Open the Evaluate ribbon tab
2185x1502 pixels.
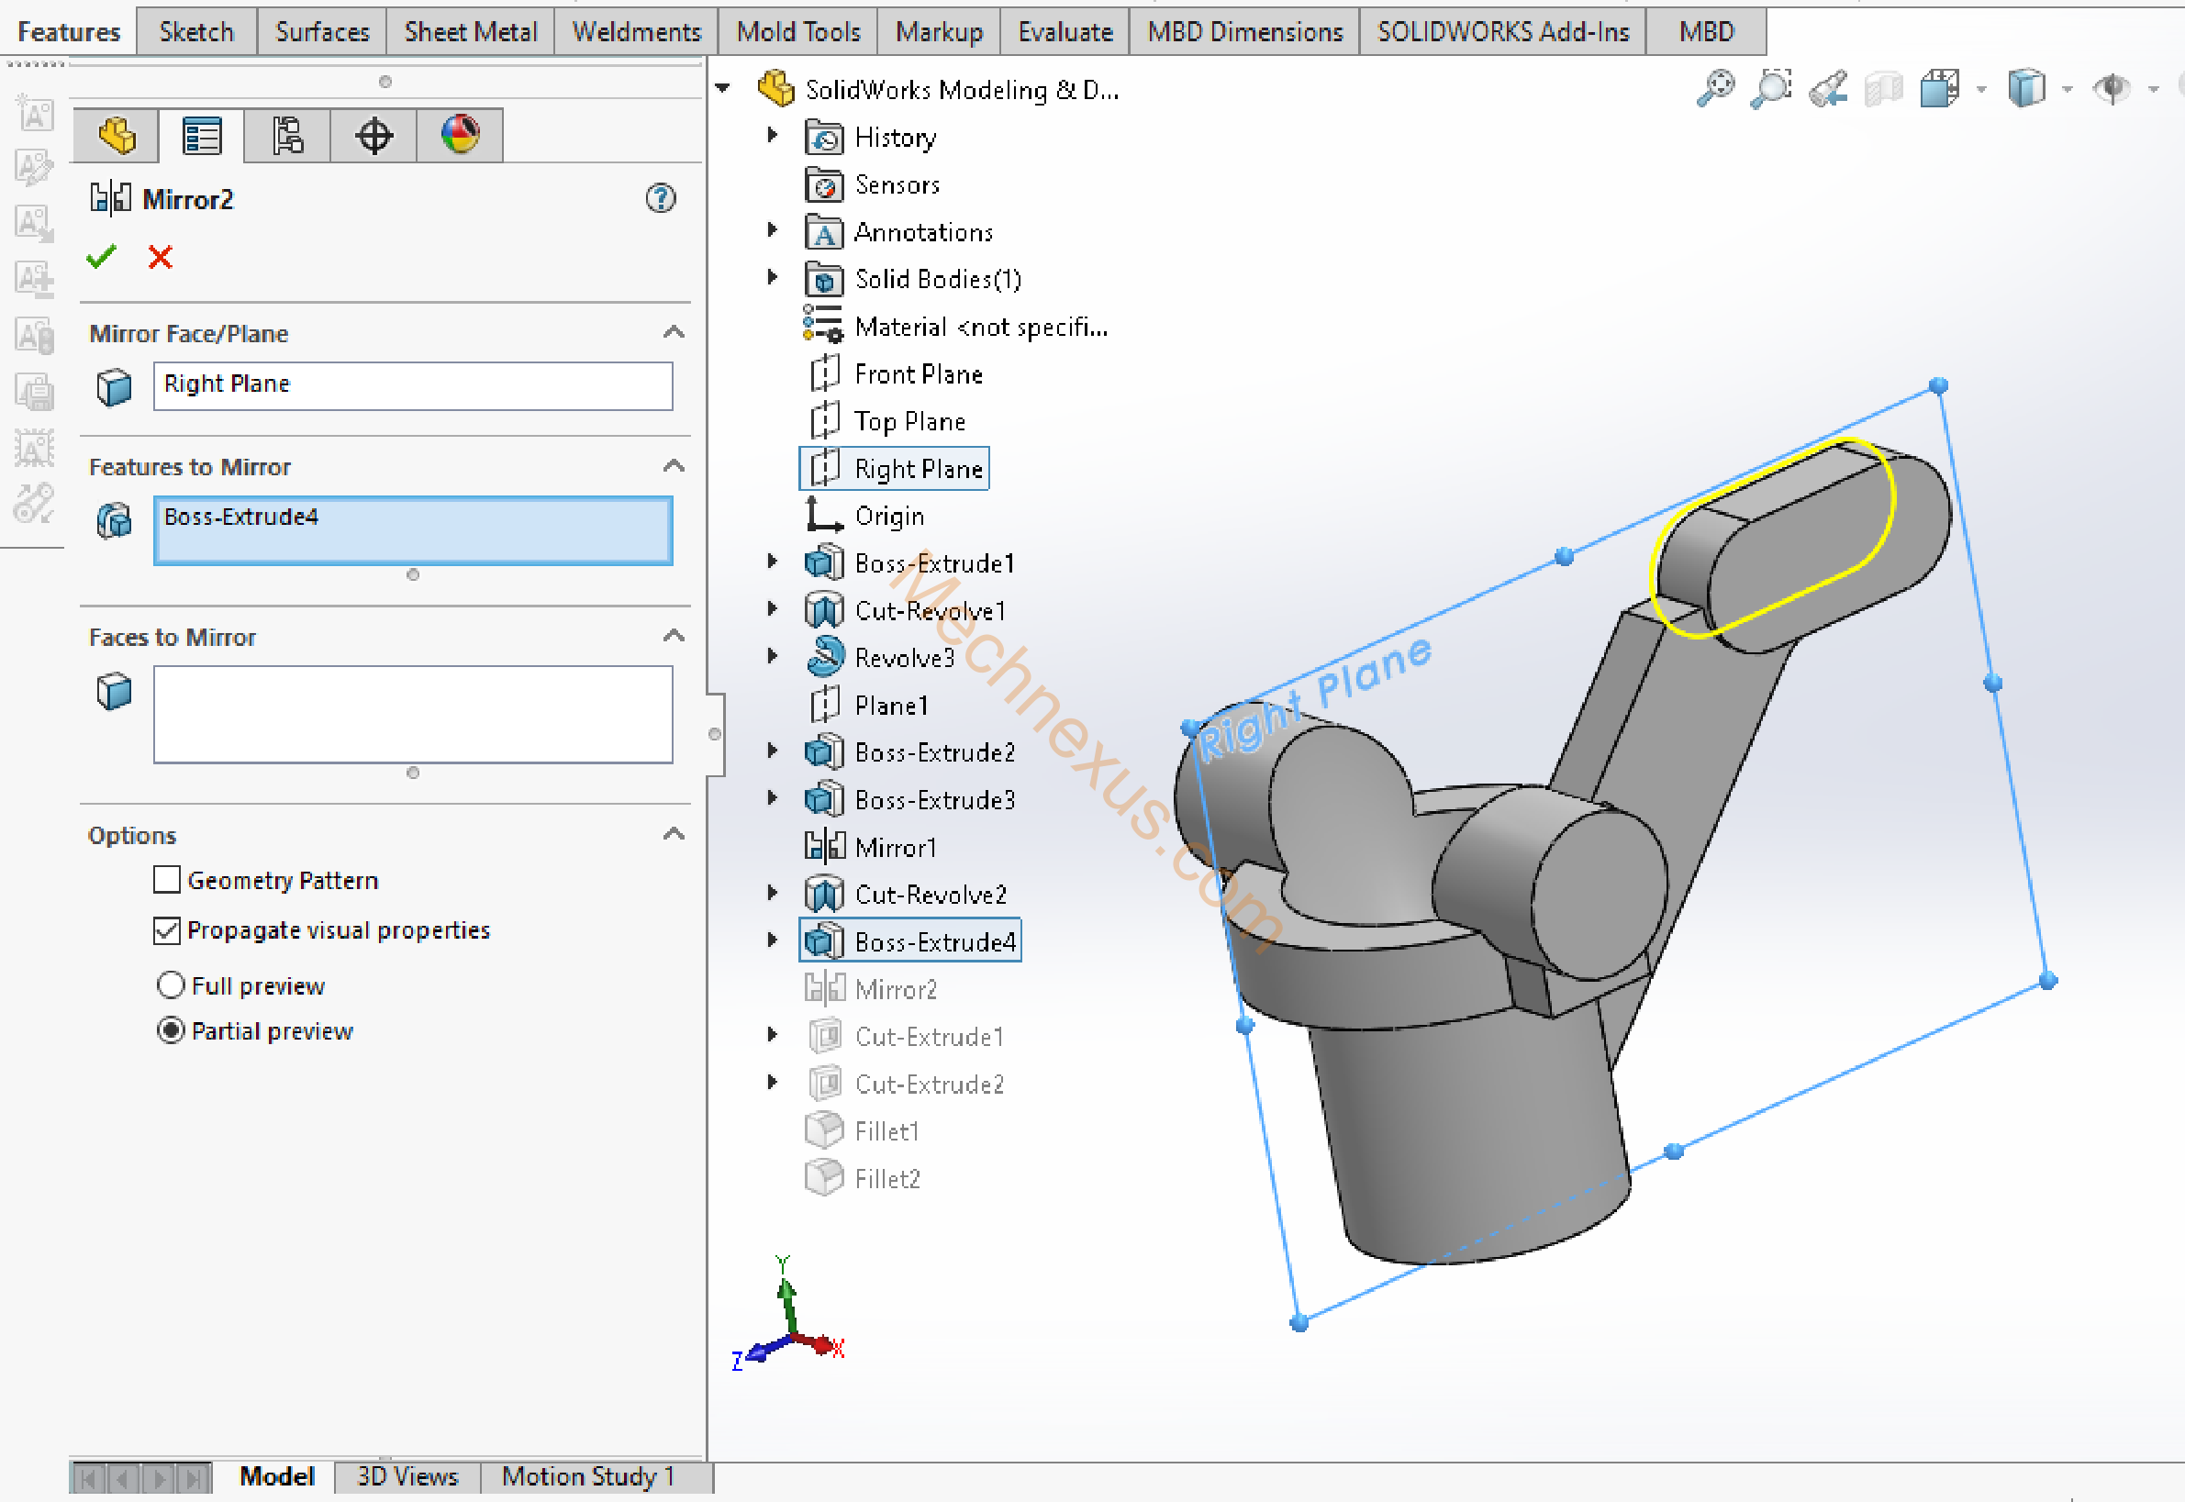[x=1065, y=32]
